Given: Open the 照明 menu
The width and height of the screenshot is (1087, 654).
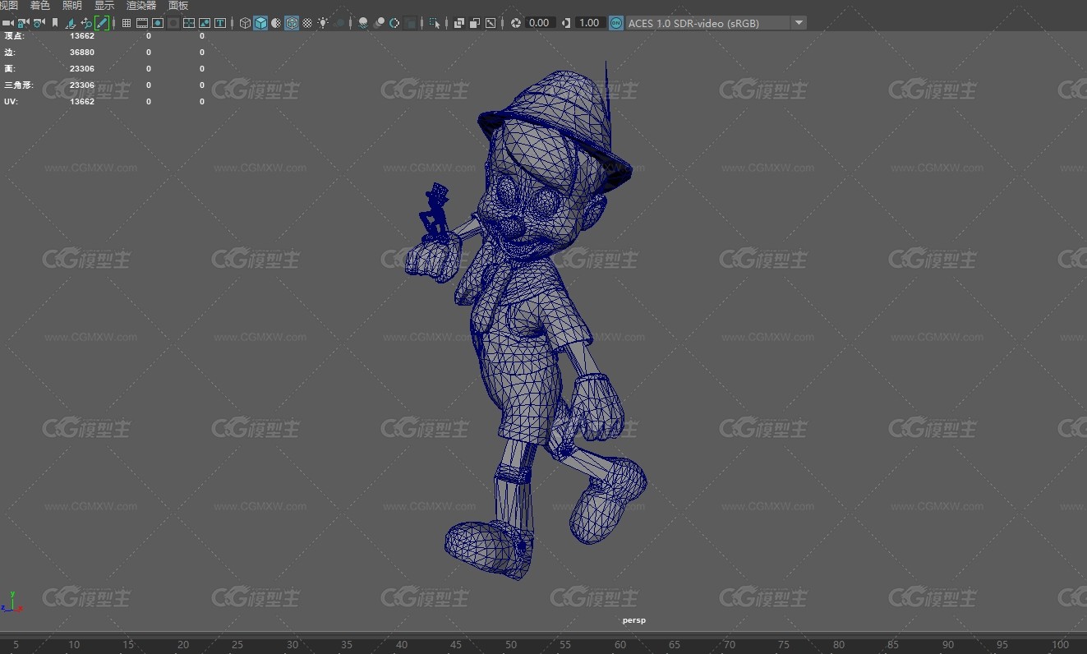Looking at the screenshot, I should (72, 6).
